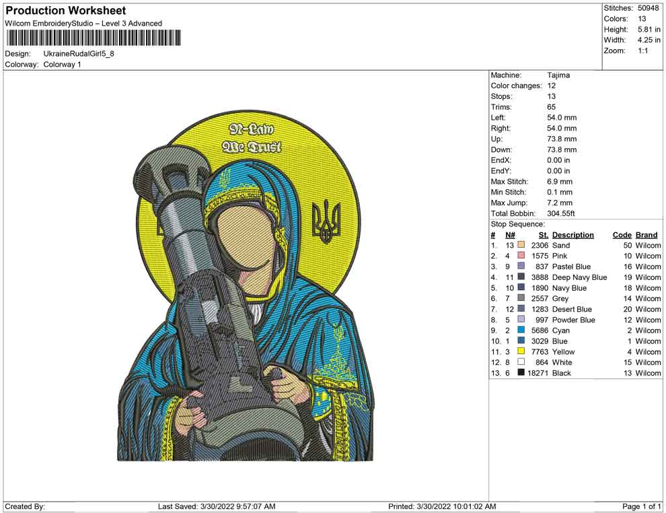Click the Deep Navy Blue color swatch
Viewport: 666px width, 513px height.
tap(521, 277)
